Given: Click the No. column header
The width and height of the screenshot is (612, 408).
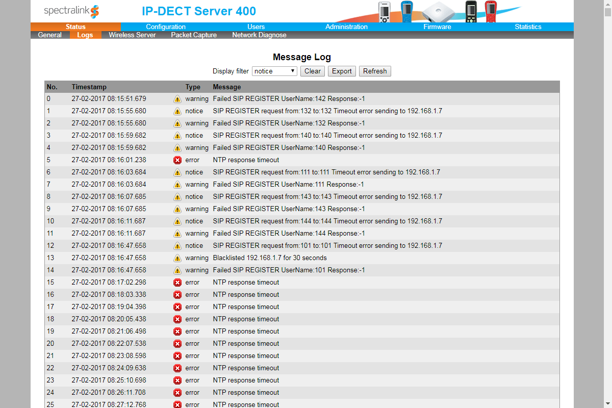Looking at the screenshot, I should [x=52, y=87].
